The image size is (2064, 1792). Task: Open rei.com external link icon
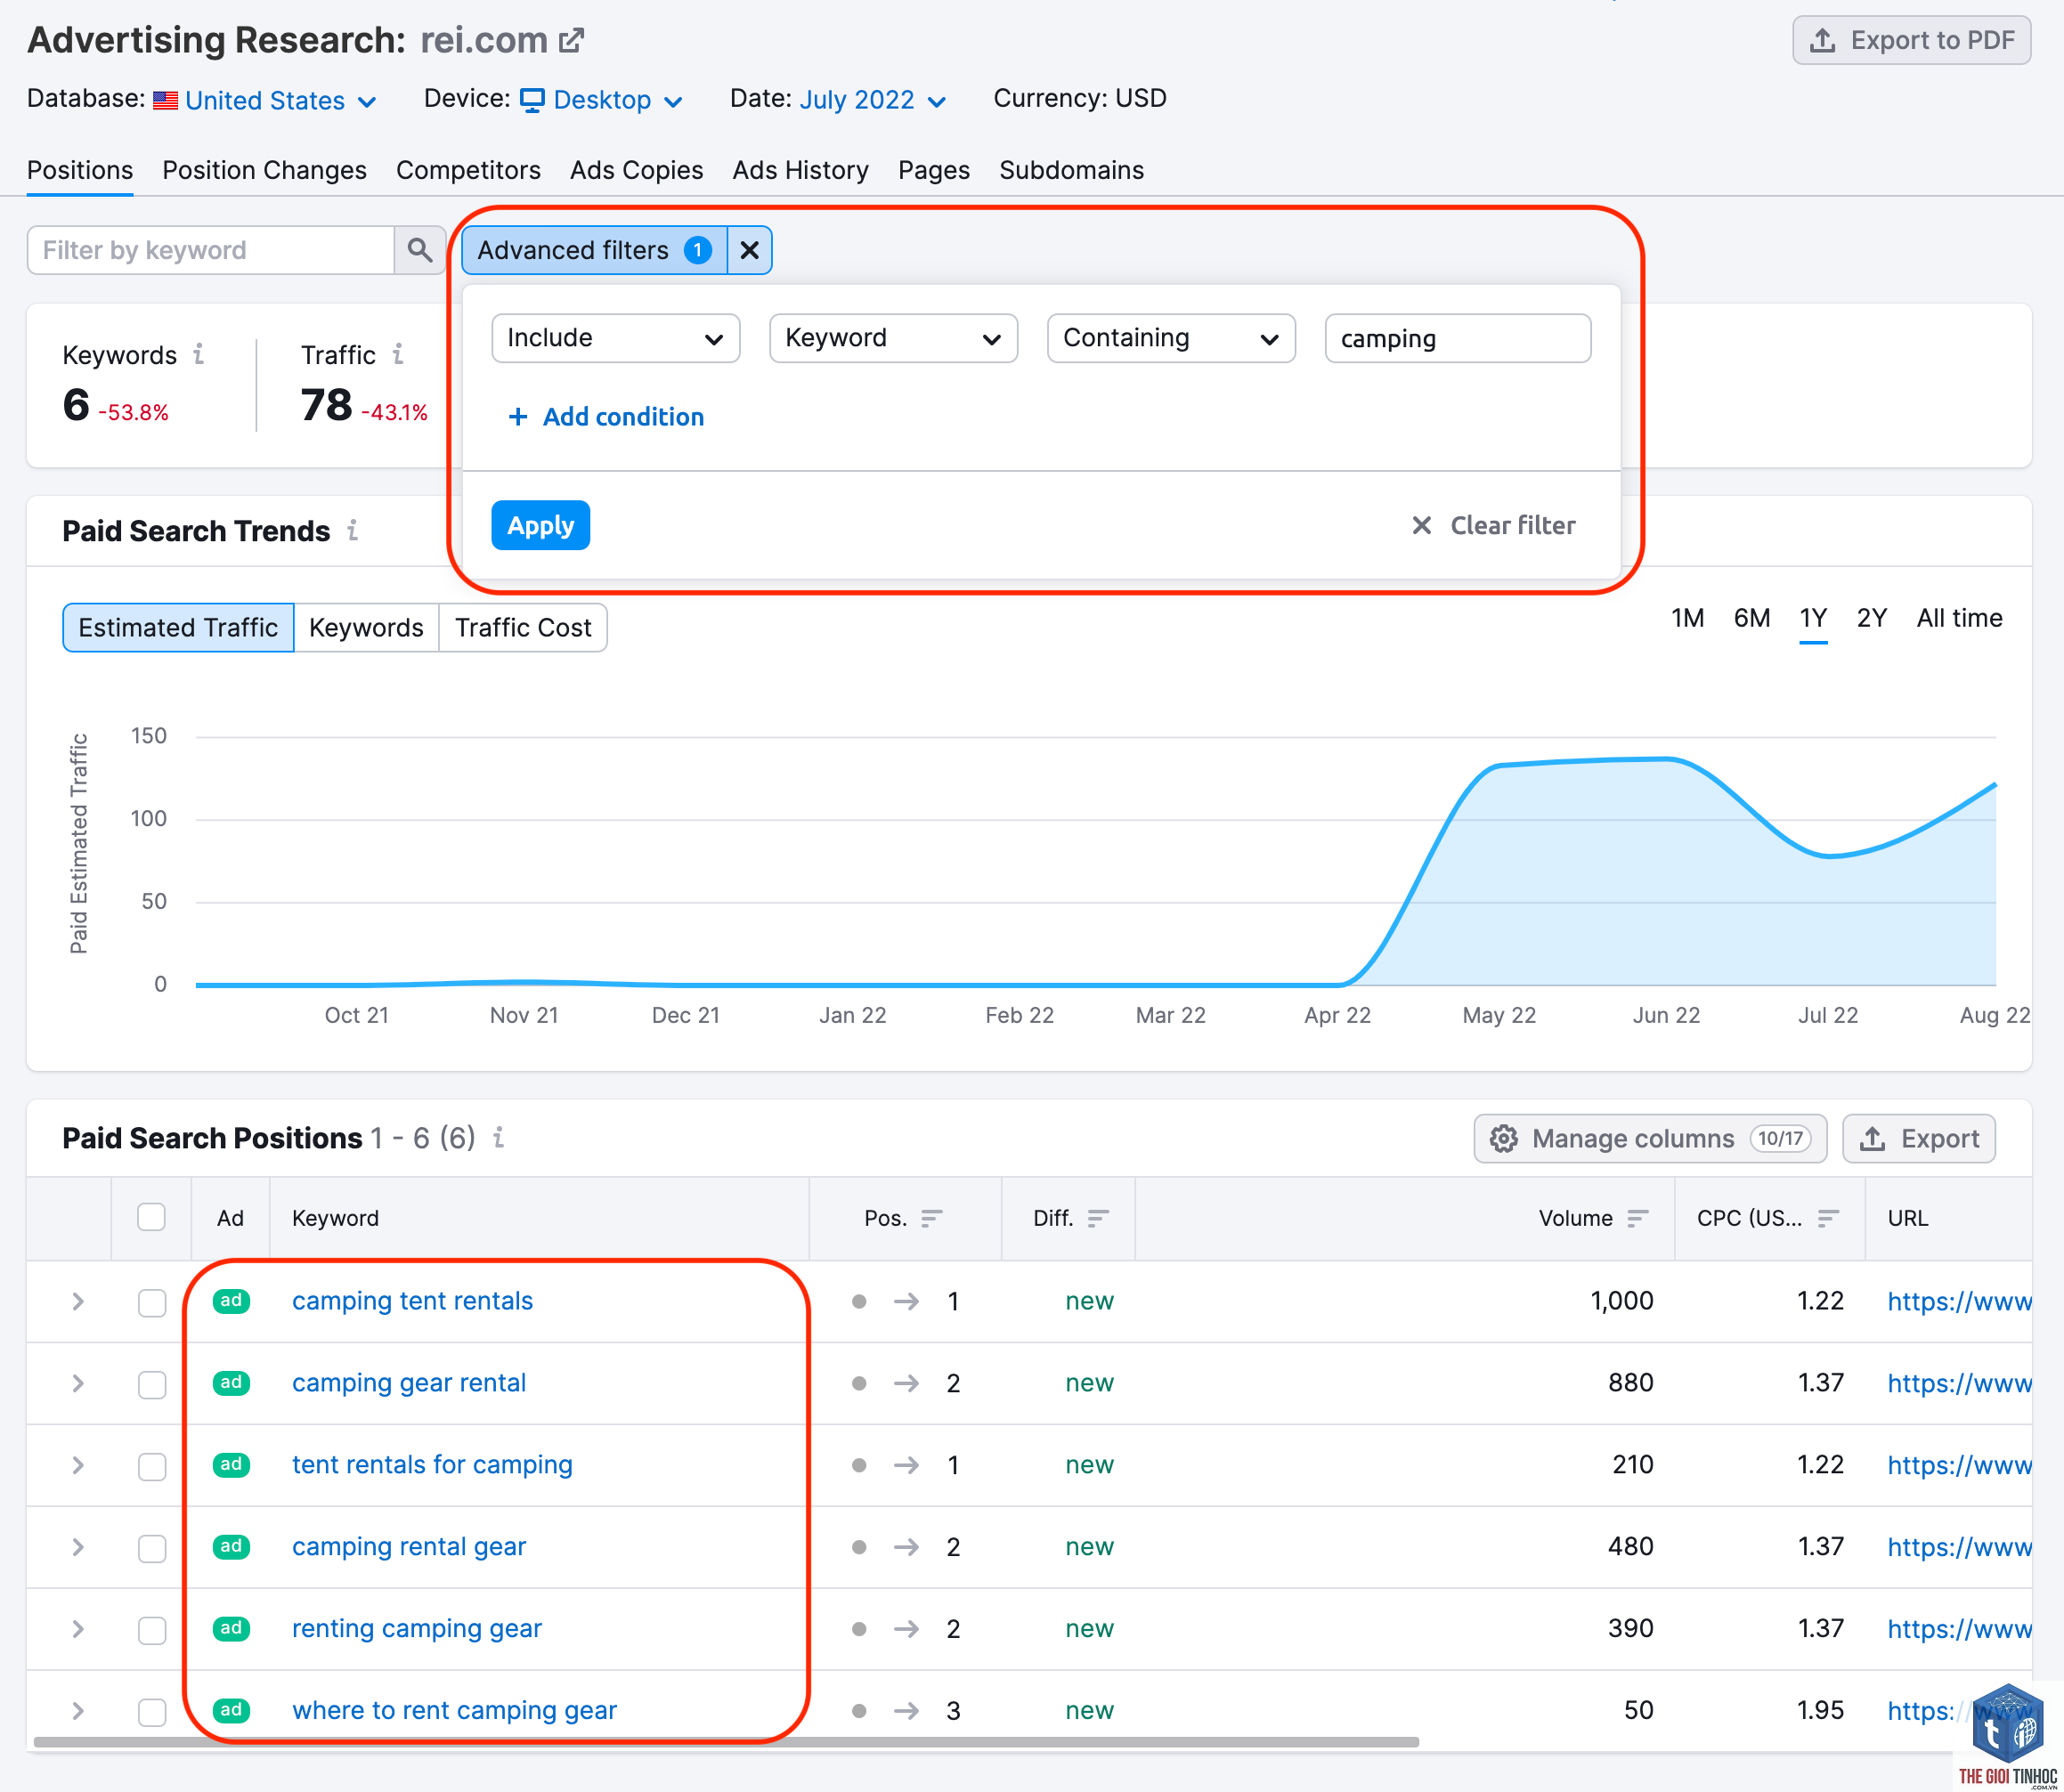[571, 40]
